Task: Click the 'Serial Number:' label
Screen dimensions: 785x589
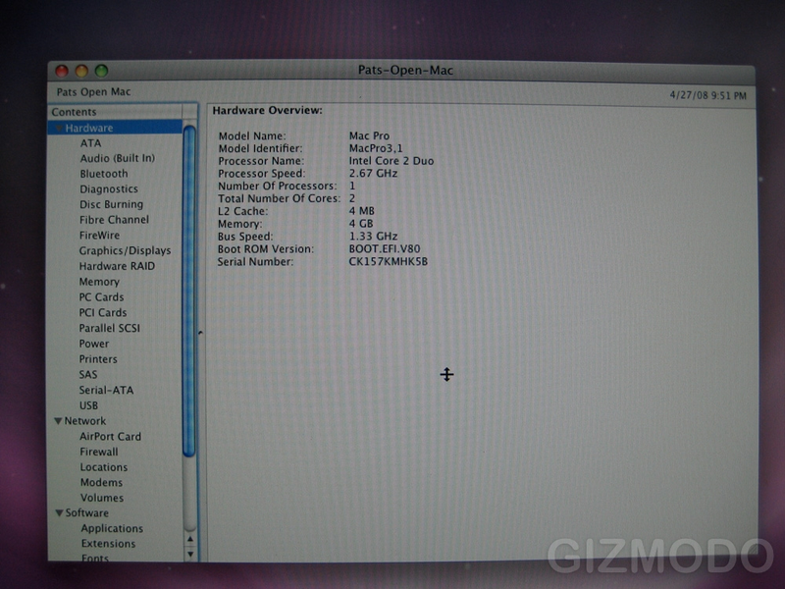Action: pos(255,262)
